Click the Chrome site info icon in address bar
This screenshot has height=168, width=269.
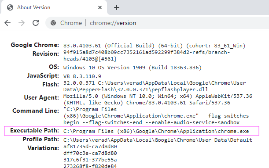pos(53,23)
